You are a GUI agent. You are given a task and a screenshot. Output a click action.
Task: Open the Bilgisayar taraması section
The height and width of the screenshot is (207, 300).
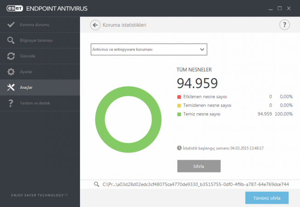pyautogui.click(x=40, y=40)
